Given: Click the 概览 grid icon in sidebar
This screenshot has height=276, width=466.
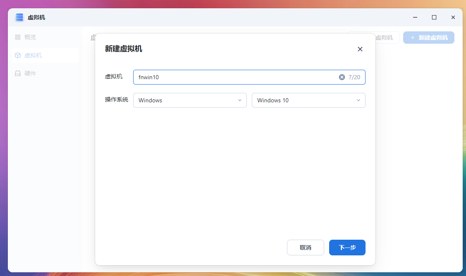Looking at the screenshot, I should [18, 37].
